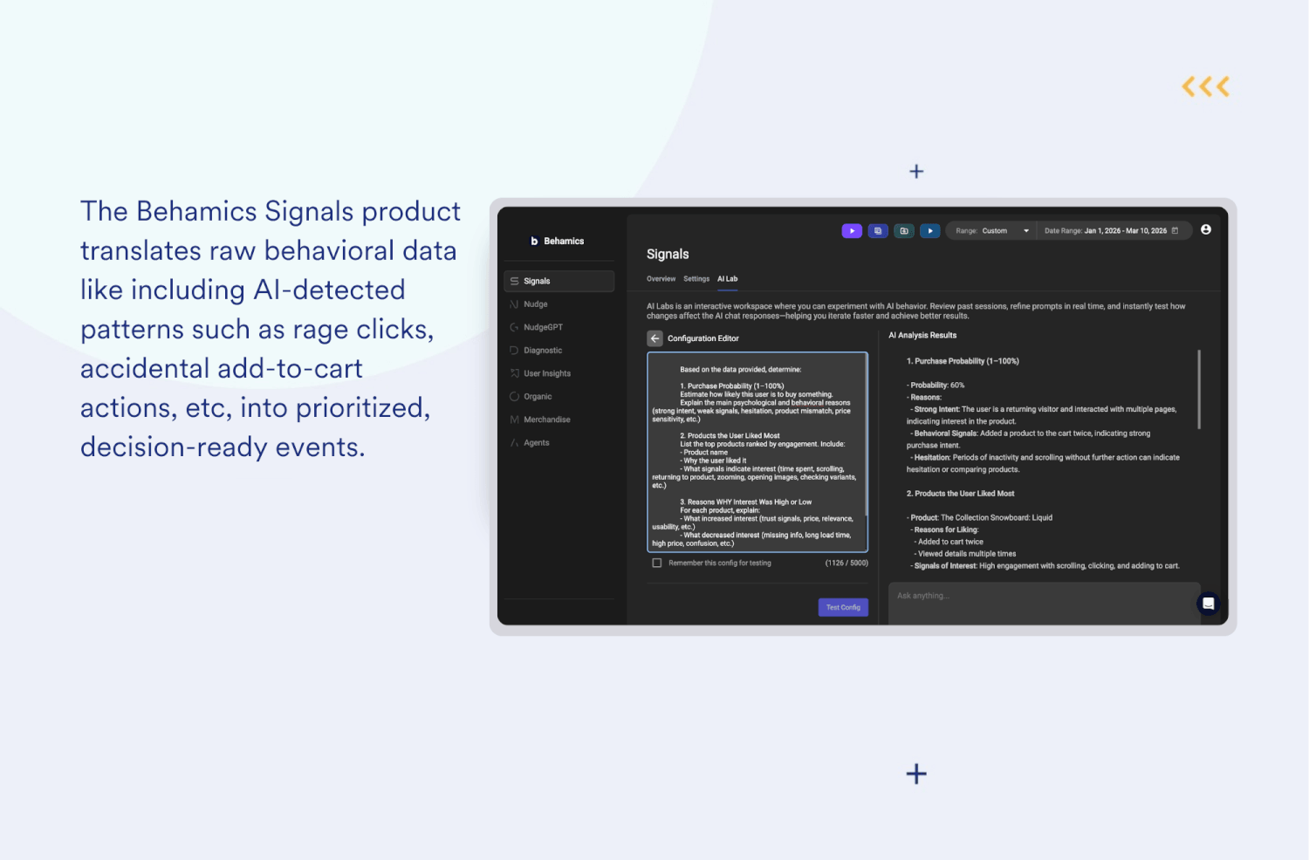
Task: Click the Merchandise sidebar icon
Action: click(515, 420)
